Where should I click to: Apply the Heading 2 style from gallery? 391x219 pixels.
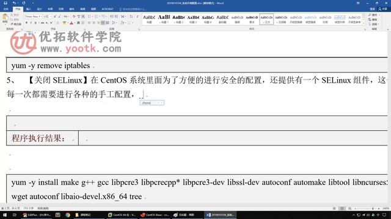178,19
